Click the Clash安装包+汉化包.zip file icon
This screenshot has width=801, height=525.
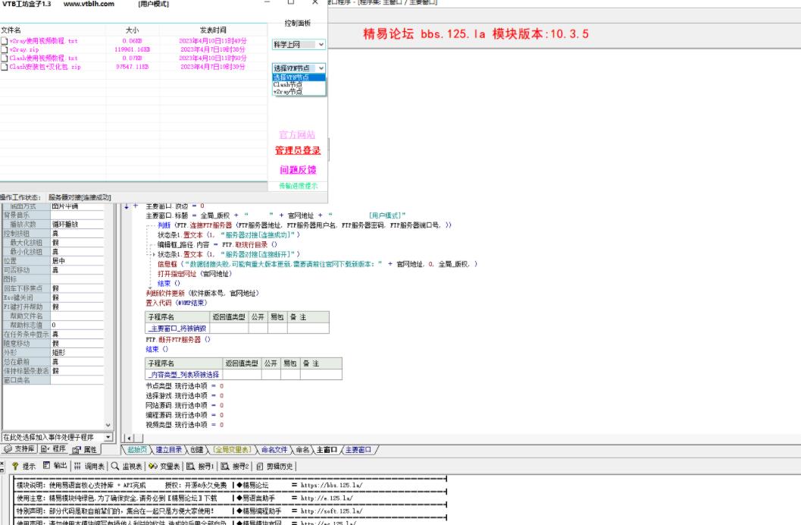[5, 67]
